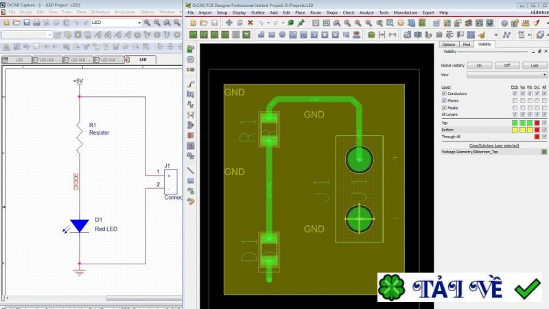The height and width of the screenshot is (309, 549).
Task: Click the horizontal scrollbar in OrCAD Capture
Action: pyautogui.click(x=143, y=299)
